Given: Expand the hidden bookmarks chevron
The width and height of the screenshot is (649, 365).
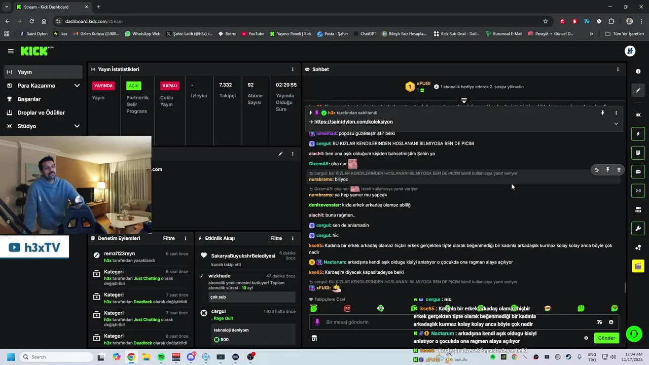Looking at the screenshot, I should click(x=591, y=34).
